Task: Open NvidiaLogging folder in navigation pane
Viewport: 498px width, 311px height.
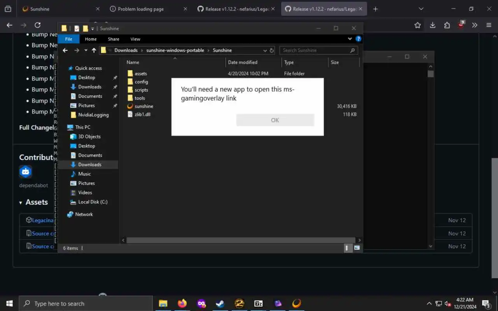Action: click(93, 115)
